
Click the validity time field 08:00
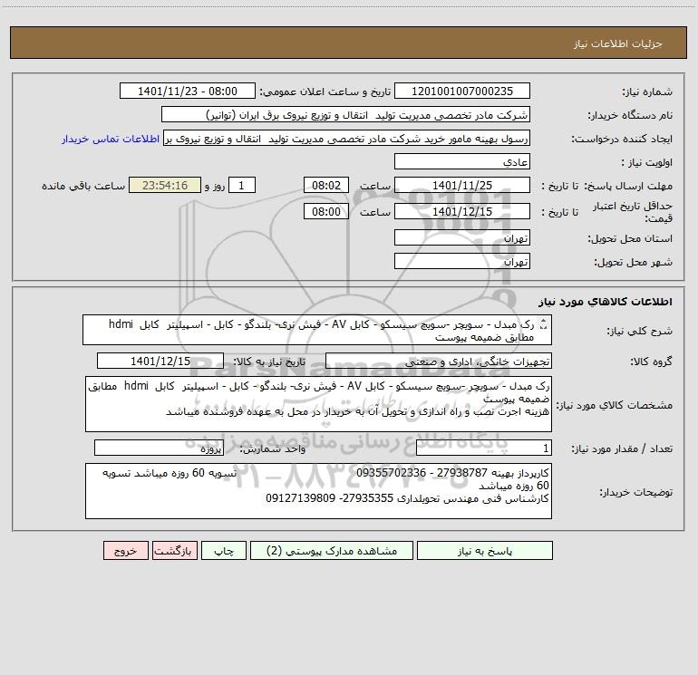pyautogui.click(x=325, y=212)
